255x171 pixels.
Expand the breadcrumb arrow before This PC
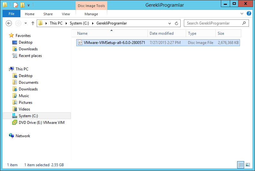(46, 23)
